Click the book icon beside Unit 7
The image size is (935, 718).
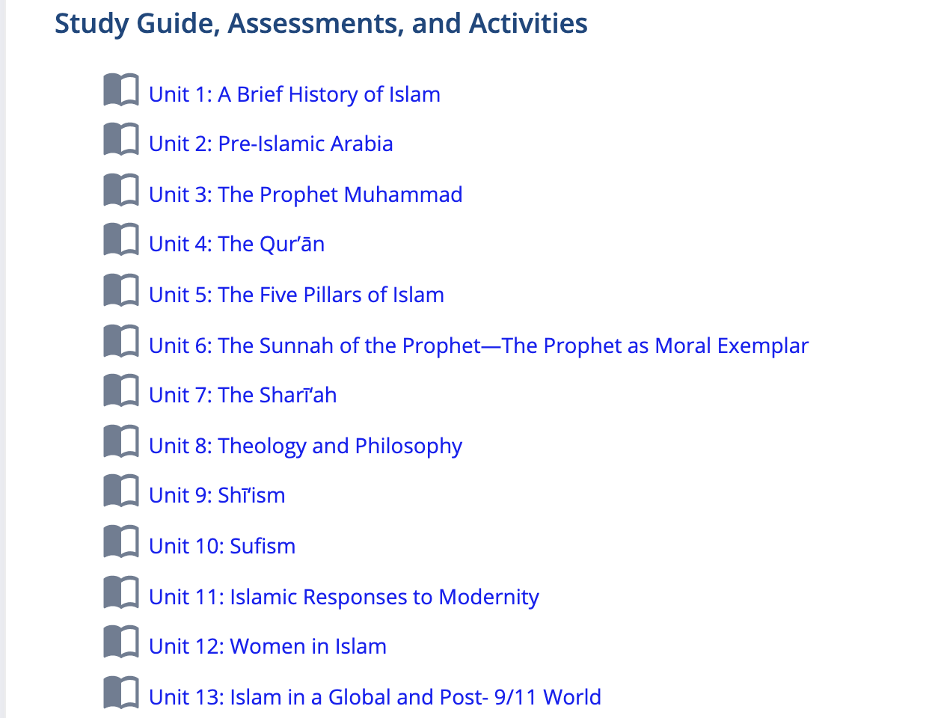point(120,390)
